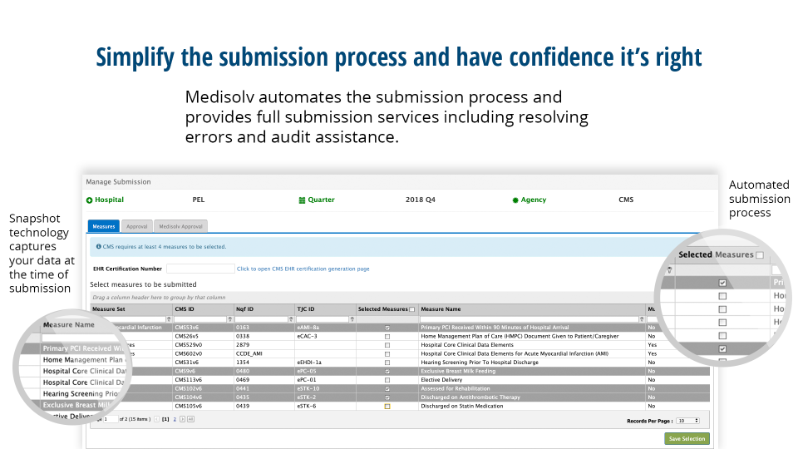
Task: Click the EHR Certification Number field
Action: click(200, 269)
